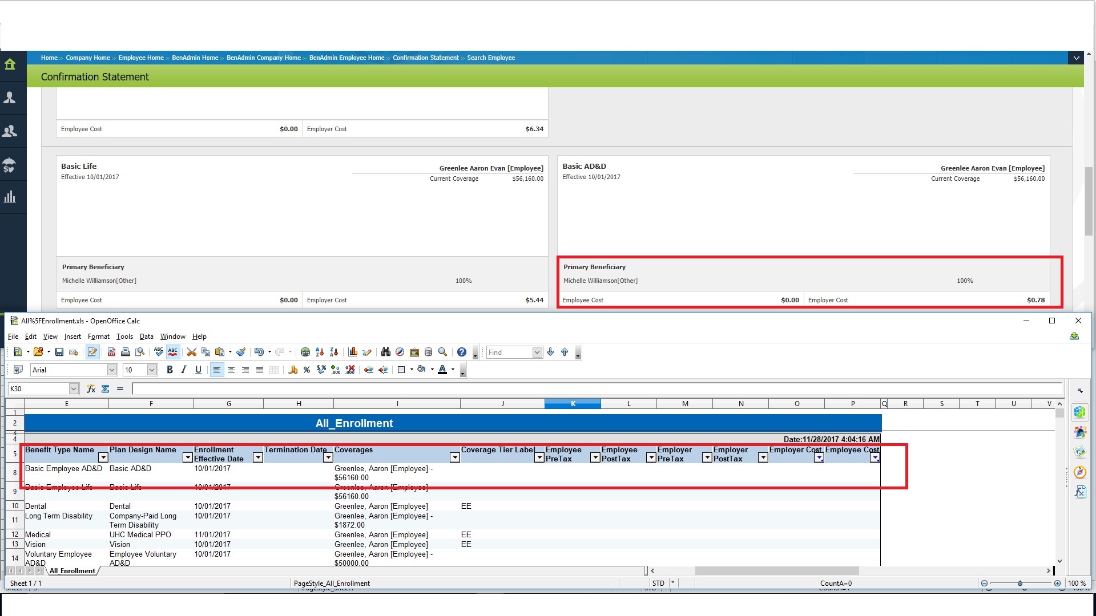Click the currency number format icon
Image resolution: width=1096 pixels, height=616 pixels.
293,370
